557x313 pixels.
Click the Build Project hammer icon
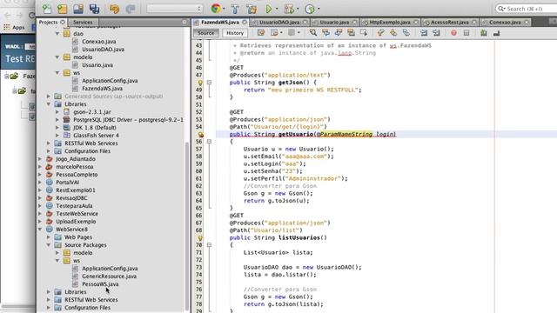pyautogui.click(x=235, y=9)
